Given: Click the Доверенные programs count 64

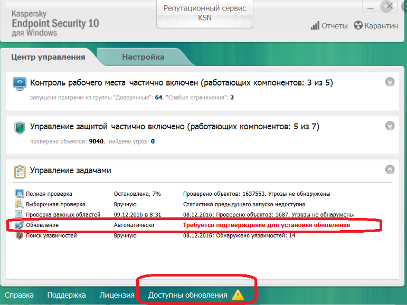Looking at the screenshot, I should click(158, 97).
